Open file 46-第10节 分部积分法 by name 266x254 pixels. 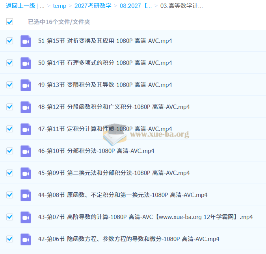coord(96,151)
